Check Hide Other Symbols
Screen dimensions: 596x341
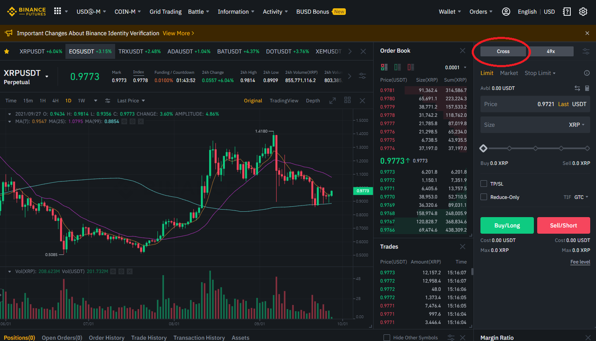point(387,338)
